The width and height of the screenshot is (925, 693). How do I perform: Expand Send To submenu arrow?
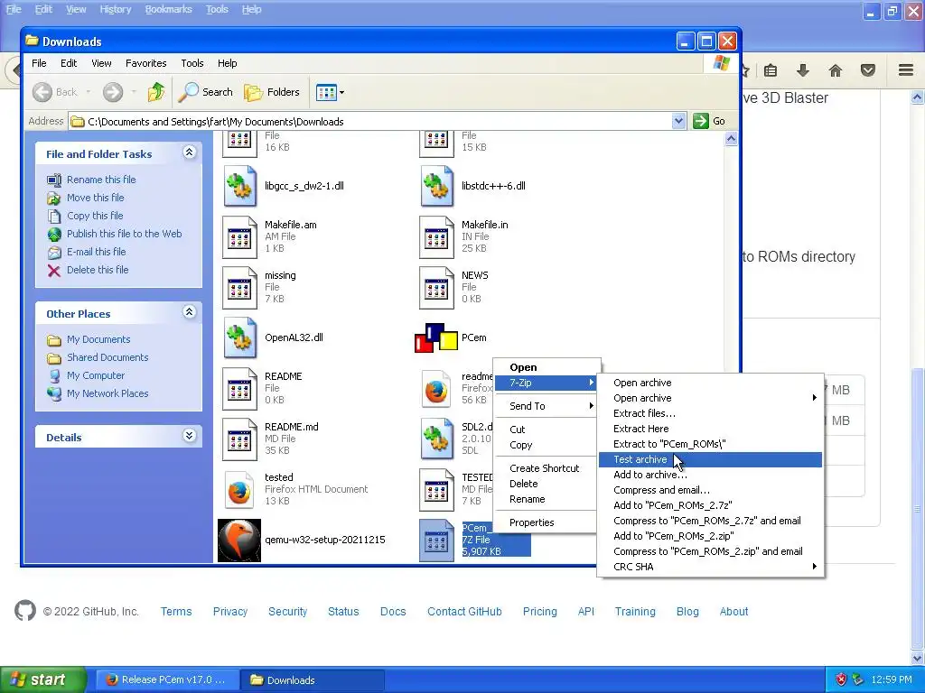pos(591,406)
